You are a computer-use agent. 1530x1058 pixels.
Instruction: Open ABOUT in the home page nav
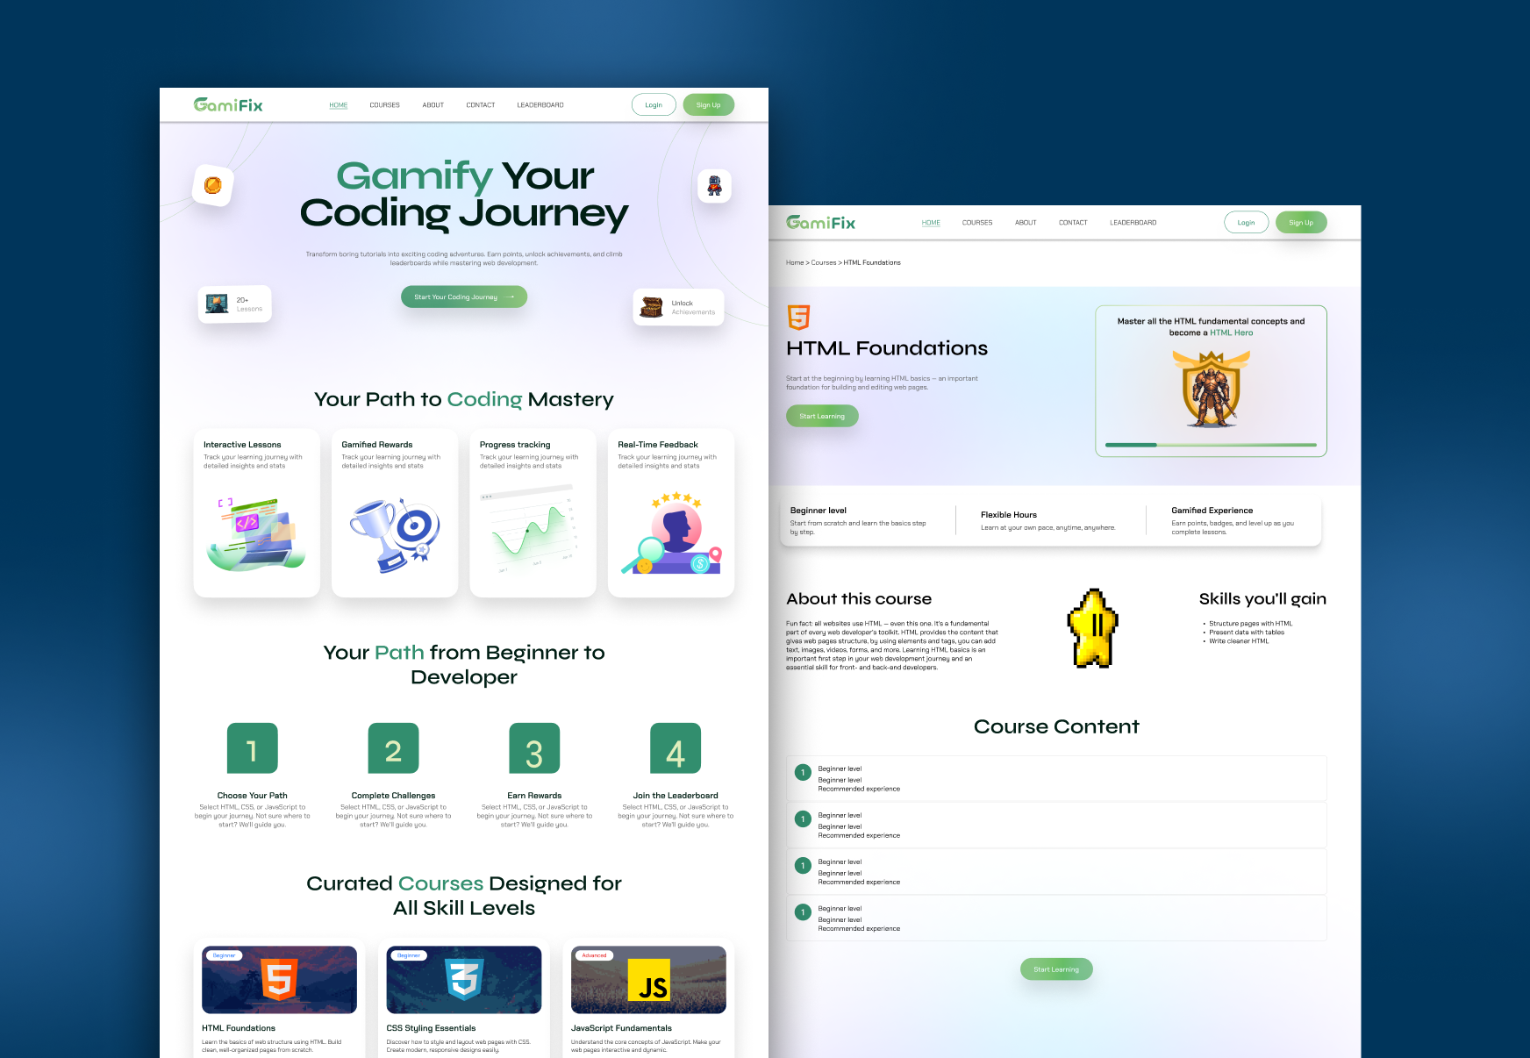[433, 105]
